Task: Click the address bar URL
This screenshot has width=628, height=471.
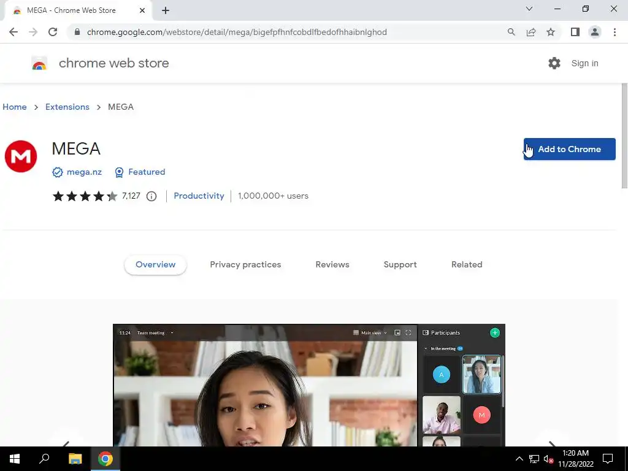Action: (237, 32)
